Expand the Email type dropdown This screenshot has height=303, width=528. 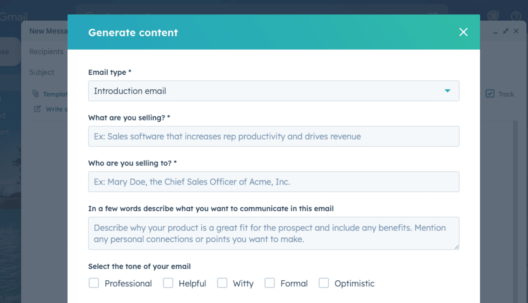(447, 91)
